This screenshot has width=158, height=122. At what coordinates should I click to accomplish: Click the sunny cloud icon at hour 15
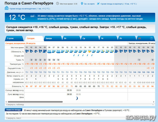point(89,51)
